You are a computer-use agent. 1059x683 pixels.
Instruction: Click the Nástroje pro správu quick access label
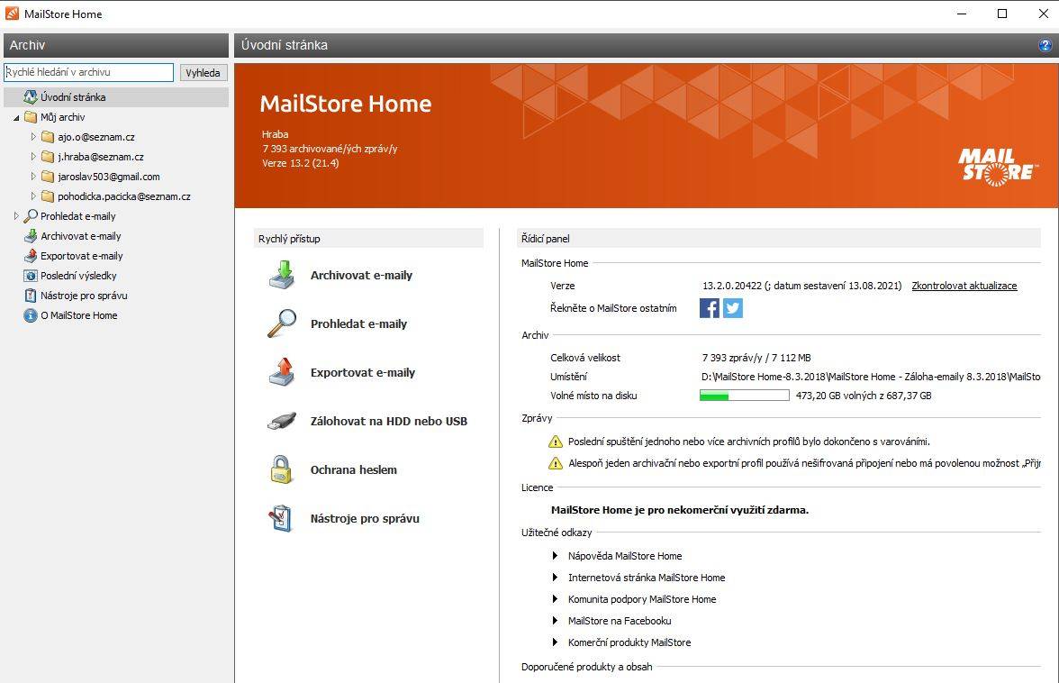[x=365, y=518]
